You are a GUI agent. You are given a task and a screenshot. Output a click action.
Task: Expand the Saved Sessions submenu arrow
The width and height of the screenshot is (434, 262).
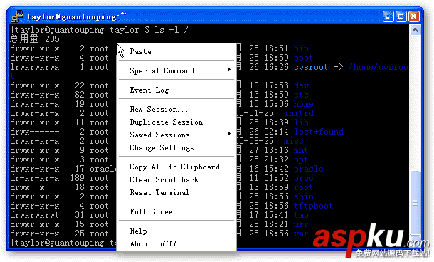point(229,134)
